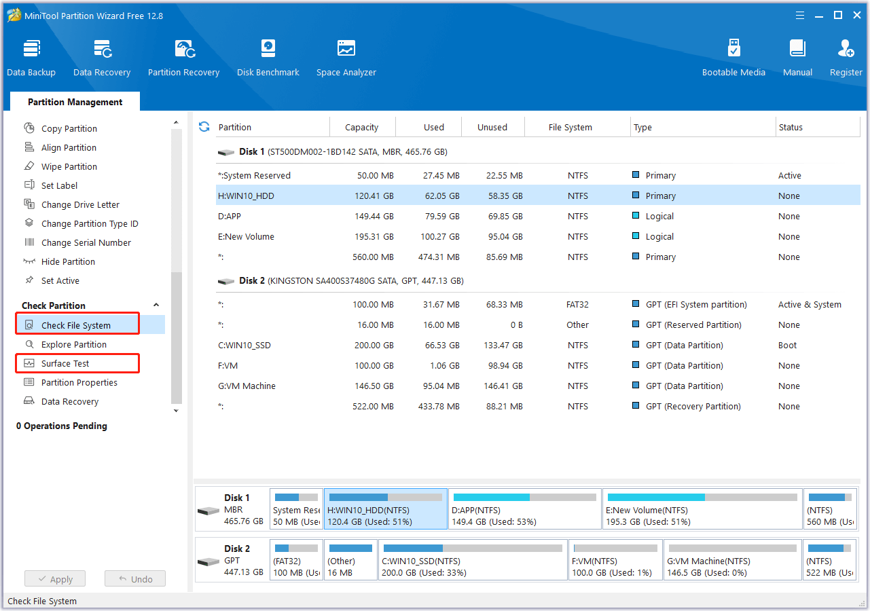Select the GPT (Reserved Partition) row
This screenshot has width=870, height=611.
tap(539, 325)
